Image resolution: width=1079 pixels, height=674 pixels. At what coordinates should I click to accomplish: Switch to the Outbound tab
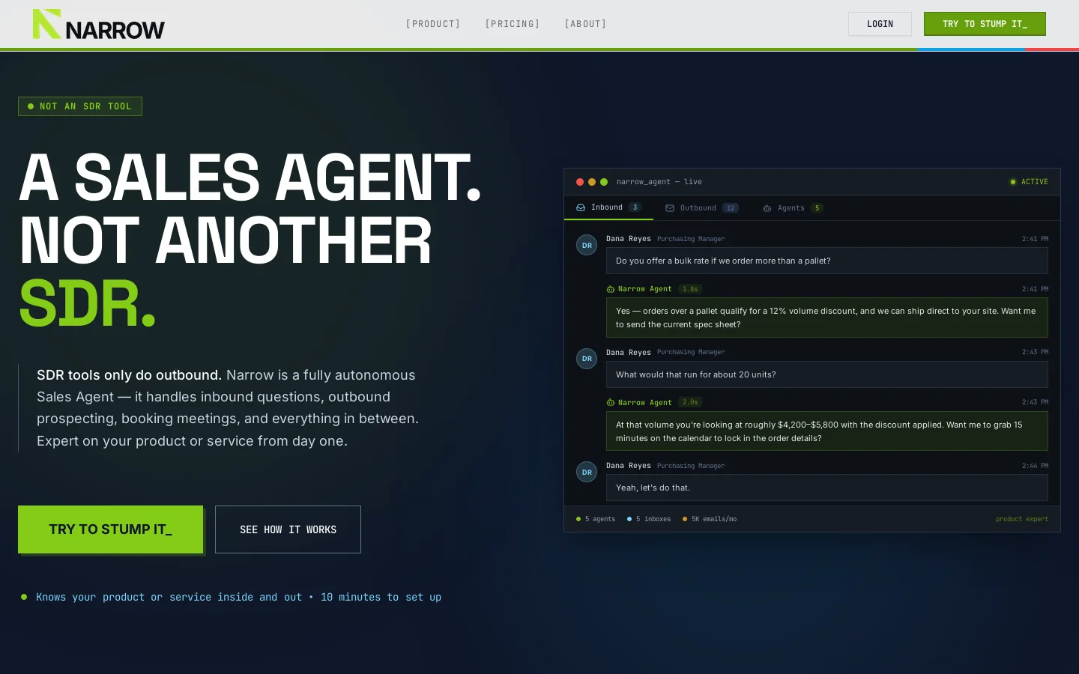[x=702, y=208]
